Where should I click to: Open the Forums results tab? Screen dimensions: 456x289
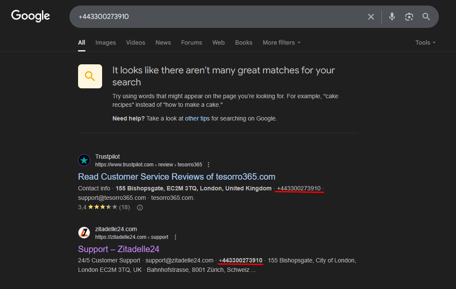click(x=191, y=42)
